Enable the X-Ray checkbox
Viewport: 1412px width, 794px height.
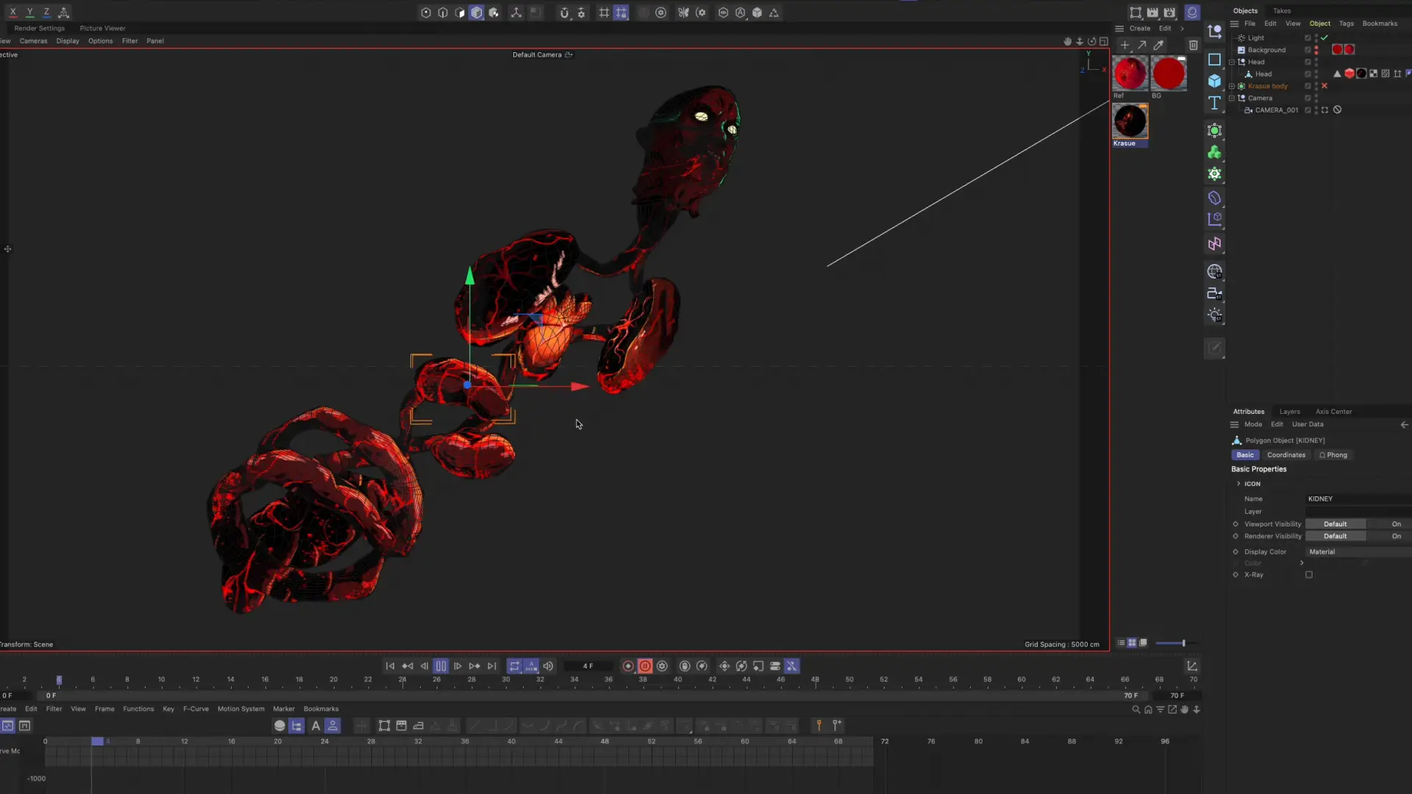pos(1309,575)
